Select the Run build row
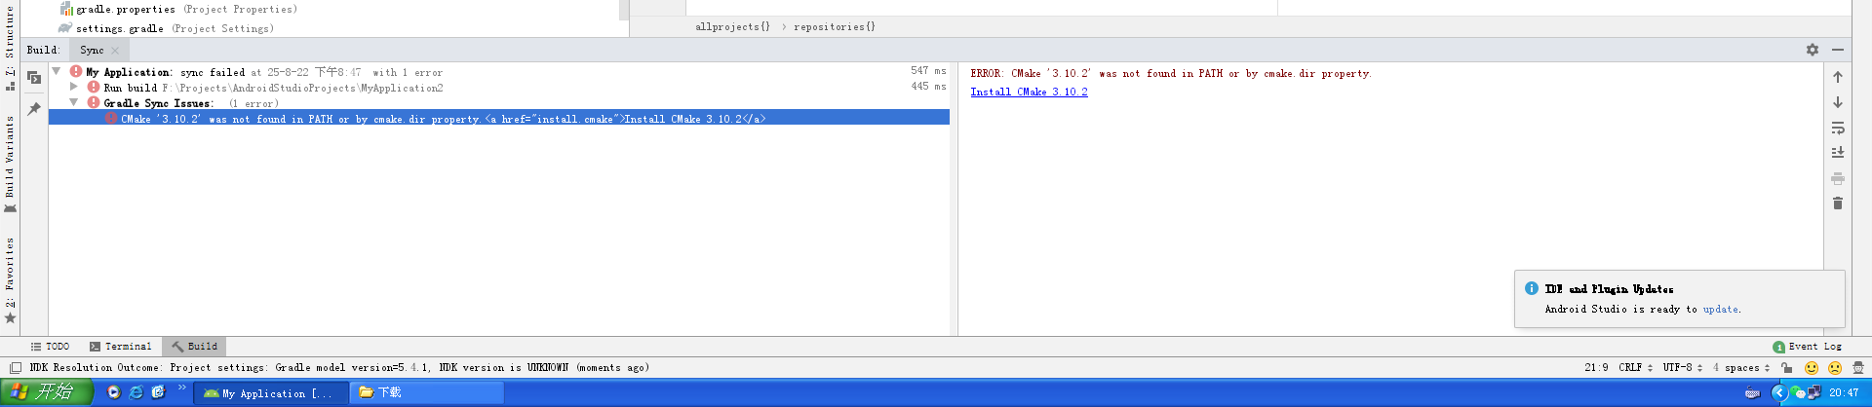Screen dimensions: 1872x407 tap(499, 88)
